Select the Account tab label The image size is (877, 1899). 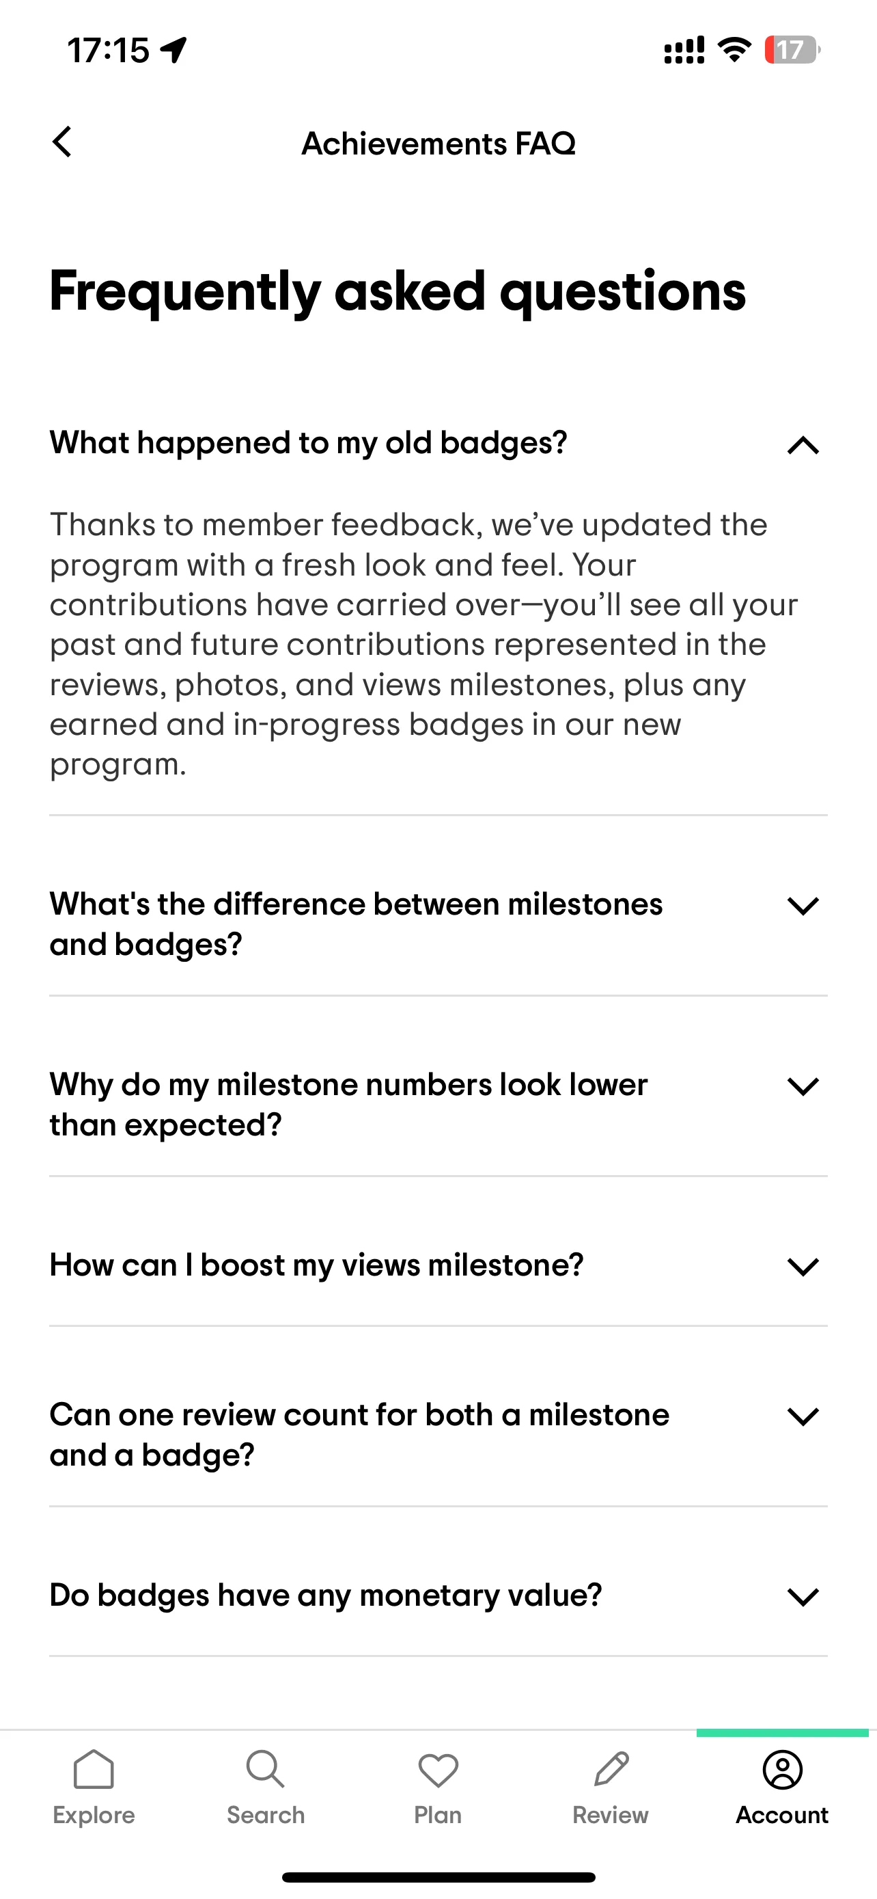782,1814
